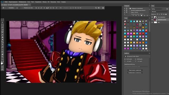Screen dimensions: 169x95
Task: Open the Слой auto-select dropdown
Action: [18, 8]
